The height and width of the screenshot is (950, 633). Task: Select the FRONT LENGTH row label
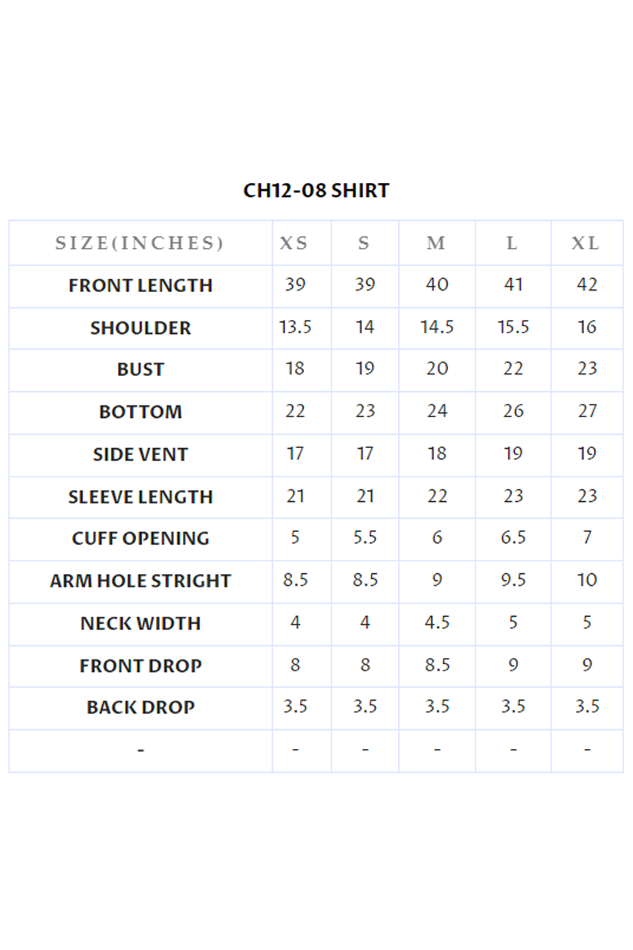click(140, 286)
